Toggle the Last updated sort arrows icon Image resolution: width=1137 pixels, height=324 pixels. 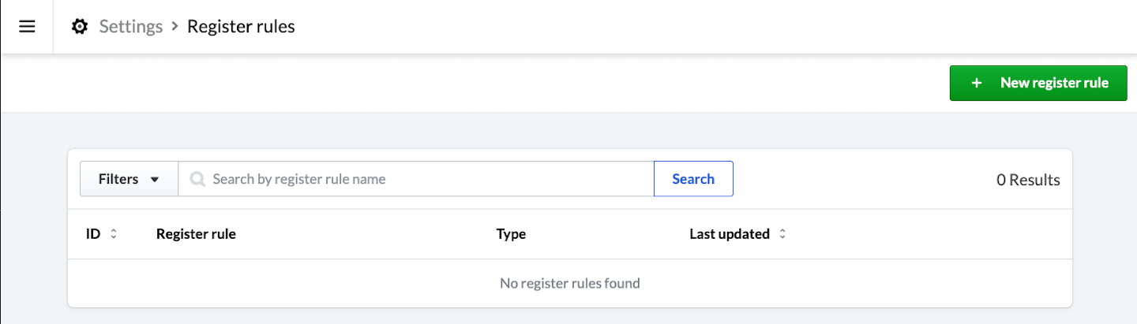click(782, 234)
